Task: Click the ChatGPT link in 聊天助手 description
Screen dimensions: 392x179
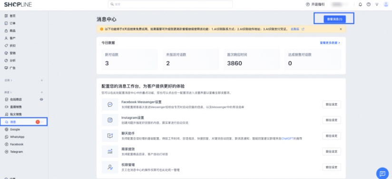Action: 287,138
